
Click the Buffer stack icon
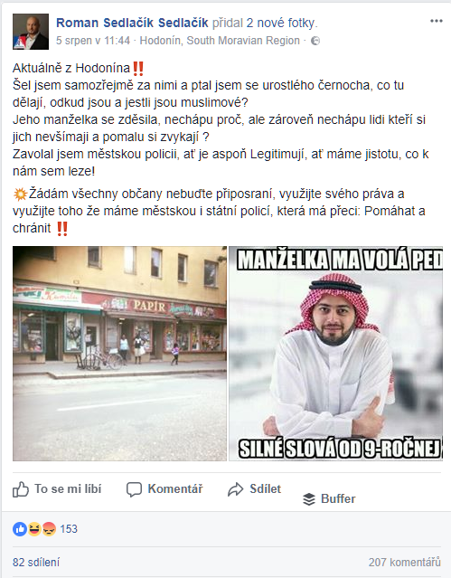pos(309,499)
